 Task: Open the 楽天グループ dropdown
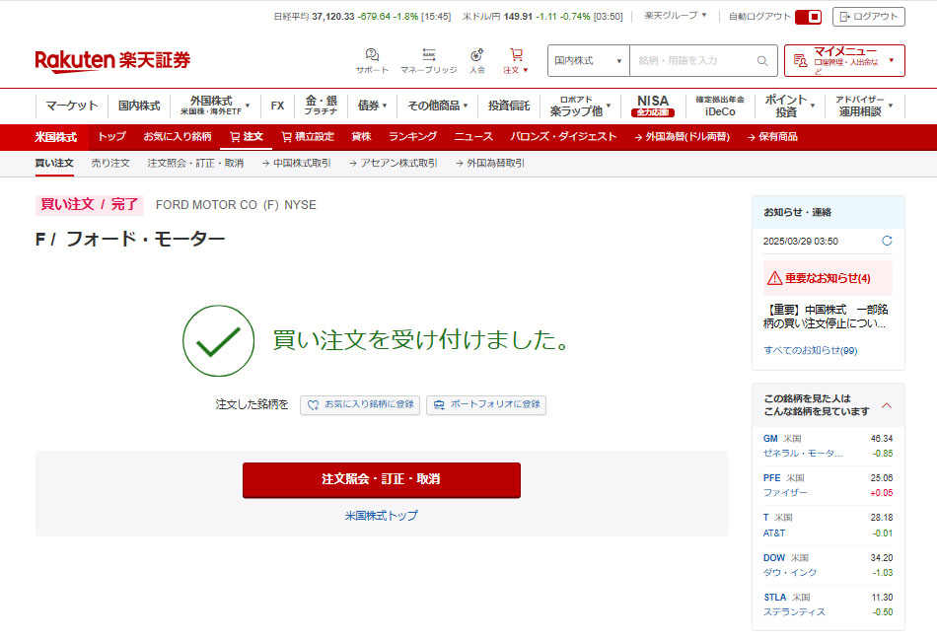point(676,16)
